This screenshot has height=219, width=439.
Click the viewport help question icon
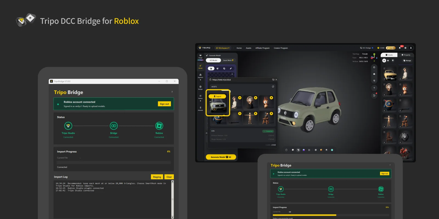[x=374, y=88]
